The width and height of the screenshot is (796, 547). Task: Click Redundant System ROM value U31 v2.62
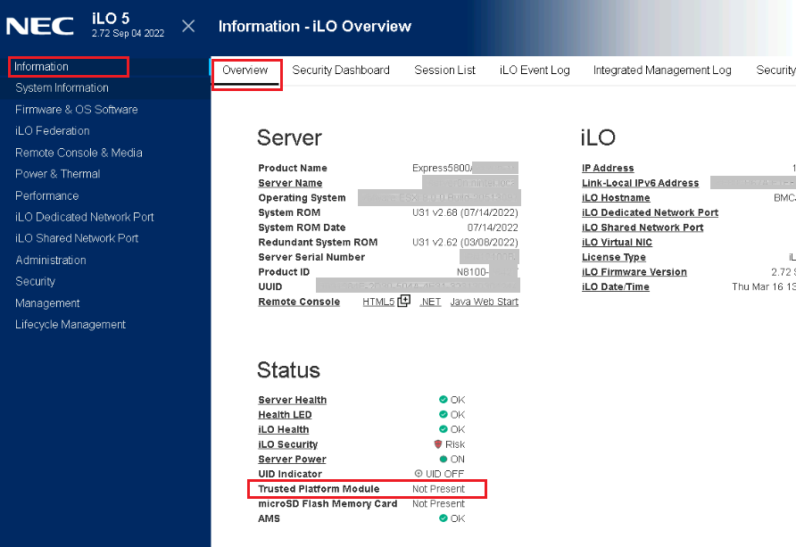465,242
